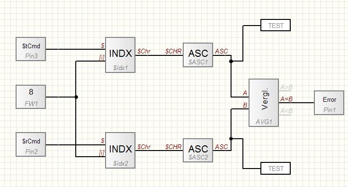Select the $rCmd Pin2 input block

click(31, 145)
